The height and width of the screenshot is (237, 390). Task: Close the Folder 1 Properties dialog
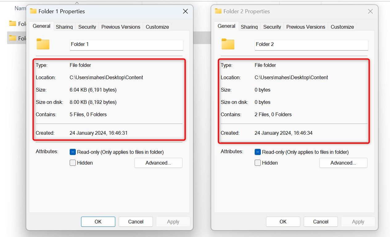click(185, 11)
